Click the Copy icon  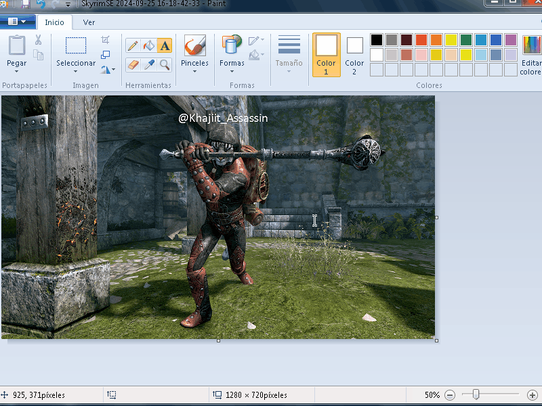(x=38, y=55)
